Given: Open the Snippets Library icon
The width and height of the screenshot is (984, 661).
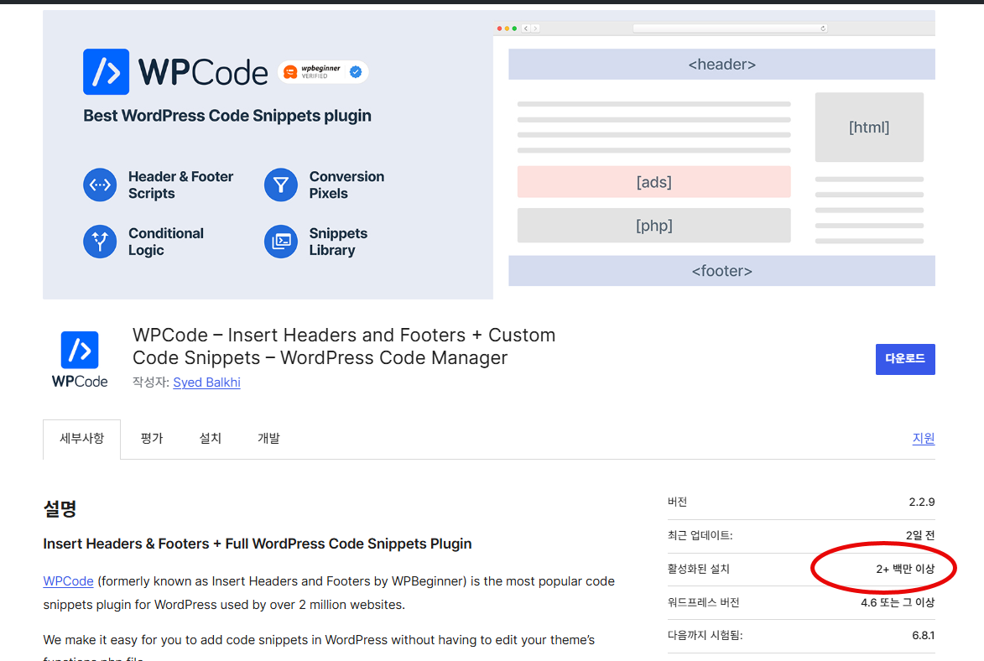Looking at the screenshot, I should [280, 242].
